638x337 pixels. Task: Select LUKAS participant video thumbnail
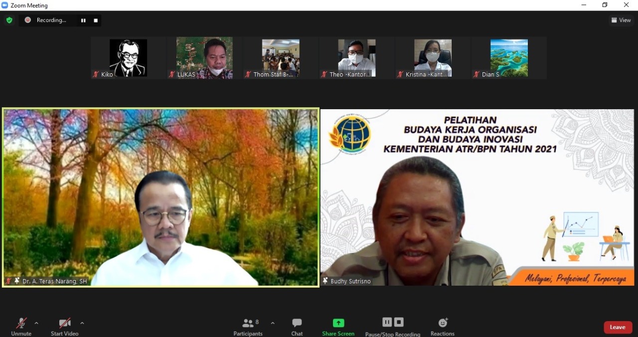[204, 58]
